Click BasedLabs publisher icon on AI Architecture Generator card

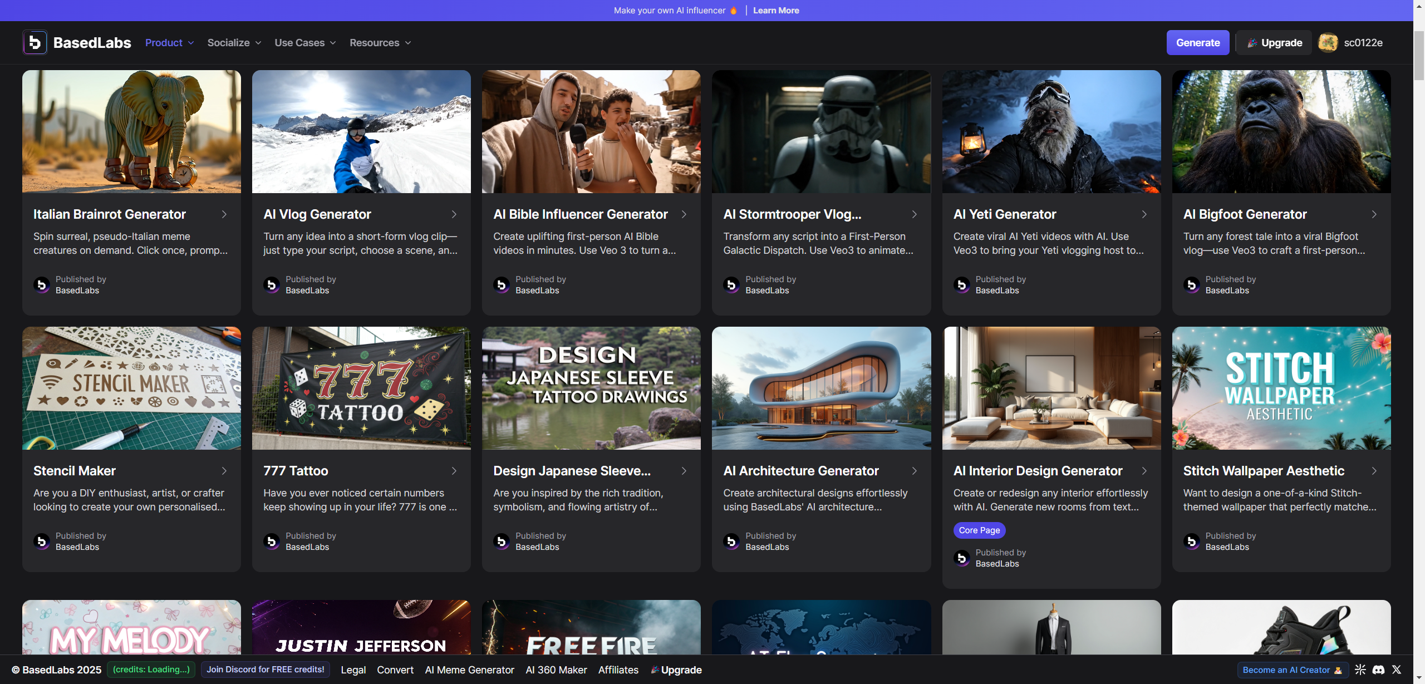[x=731, y=542]
